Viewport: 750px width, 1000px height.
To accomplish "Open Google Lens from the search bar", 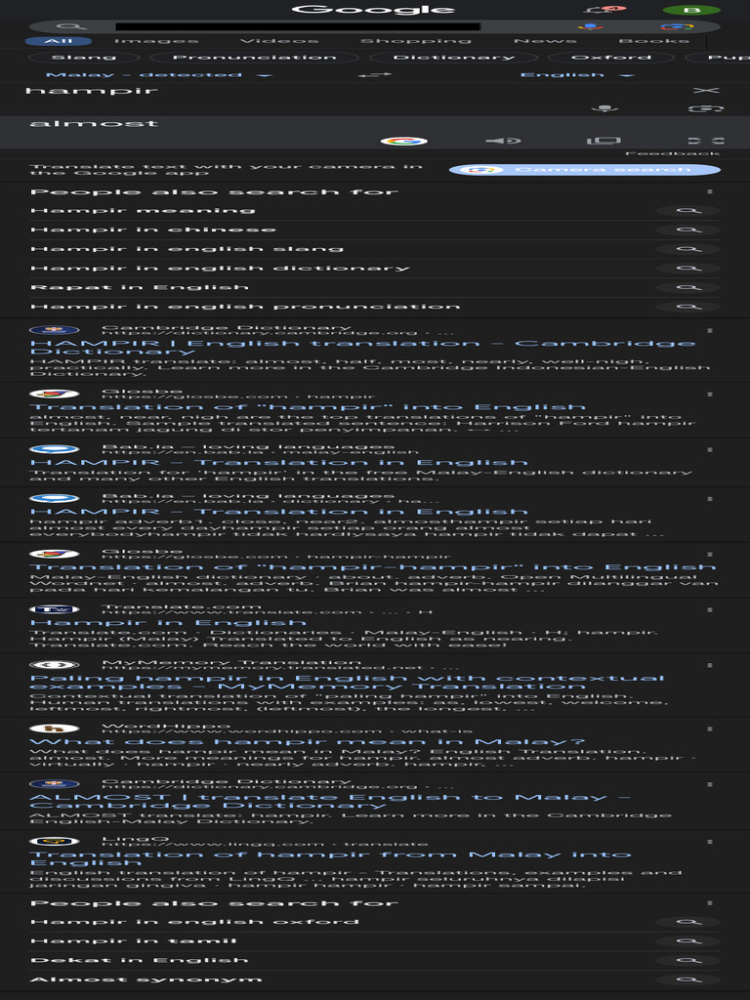I will [676, 26].
